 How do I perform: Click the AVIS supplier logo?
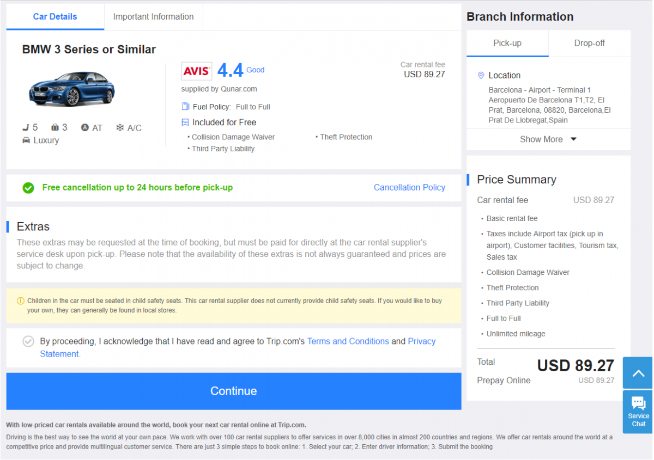pos(196,71)
